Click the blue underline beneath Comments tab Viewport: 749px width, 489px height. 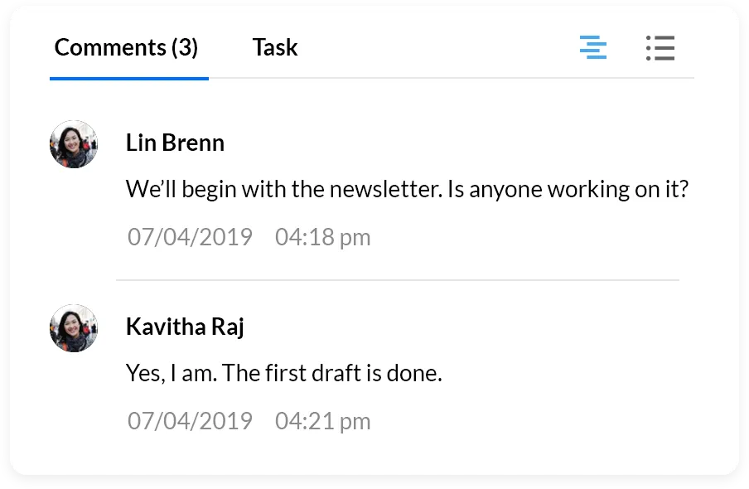129,79
